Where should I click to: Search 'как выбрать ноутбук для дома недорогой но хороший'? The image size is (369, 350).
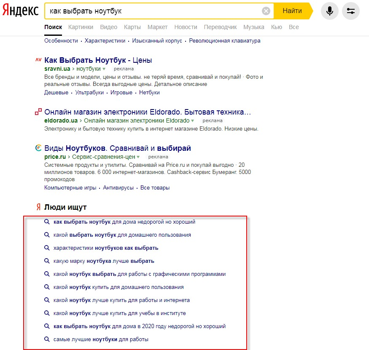(124, 222)
